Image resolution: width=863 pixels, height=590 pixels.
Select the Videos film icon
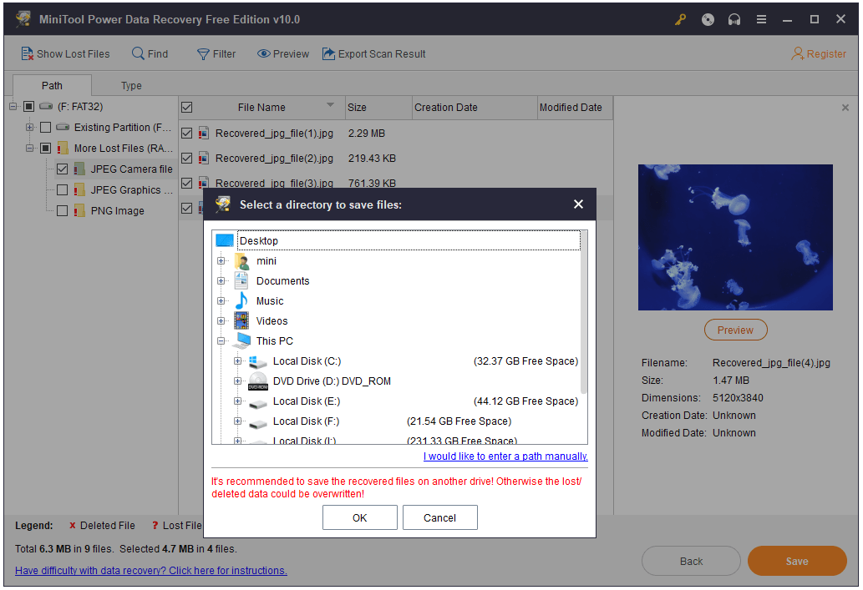pyautogui.click(x=241, y=321)
